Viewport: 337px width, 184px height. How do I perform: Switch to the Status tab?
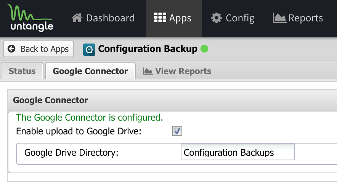(x=22, y=71)
